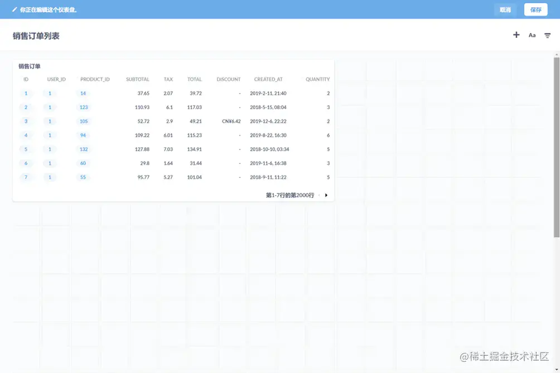
Task: Click user ID link in order 4 row
Action: click(50, 135)
